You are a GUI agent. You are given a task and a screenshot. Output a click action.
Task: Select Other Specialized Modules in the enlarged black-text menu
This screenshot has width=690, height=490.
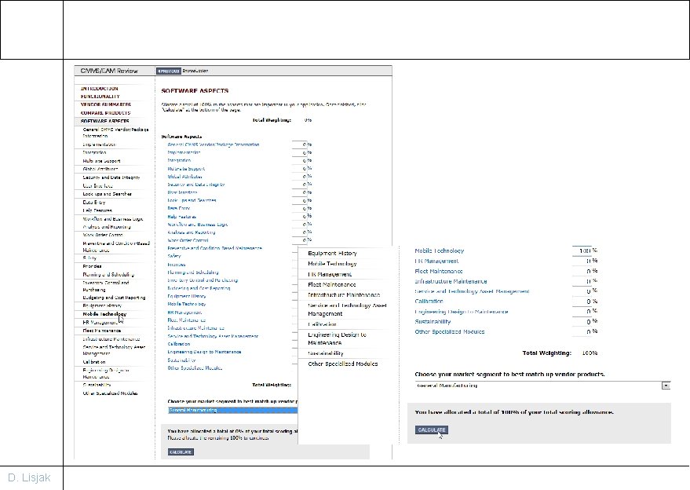(x=343, y=364)
